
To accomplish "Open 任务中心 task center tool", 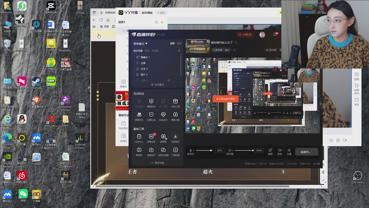I will click(x=139, y=138).
